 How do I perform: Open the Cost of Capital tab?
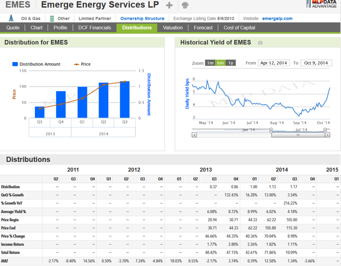click(239, 28)
